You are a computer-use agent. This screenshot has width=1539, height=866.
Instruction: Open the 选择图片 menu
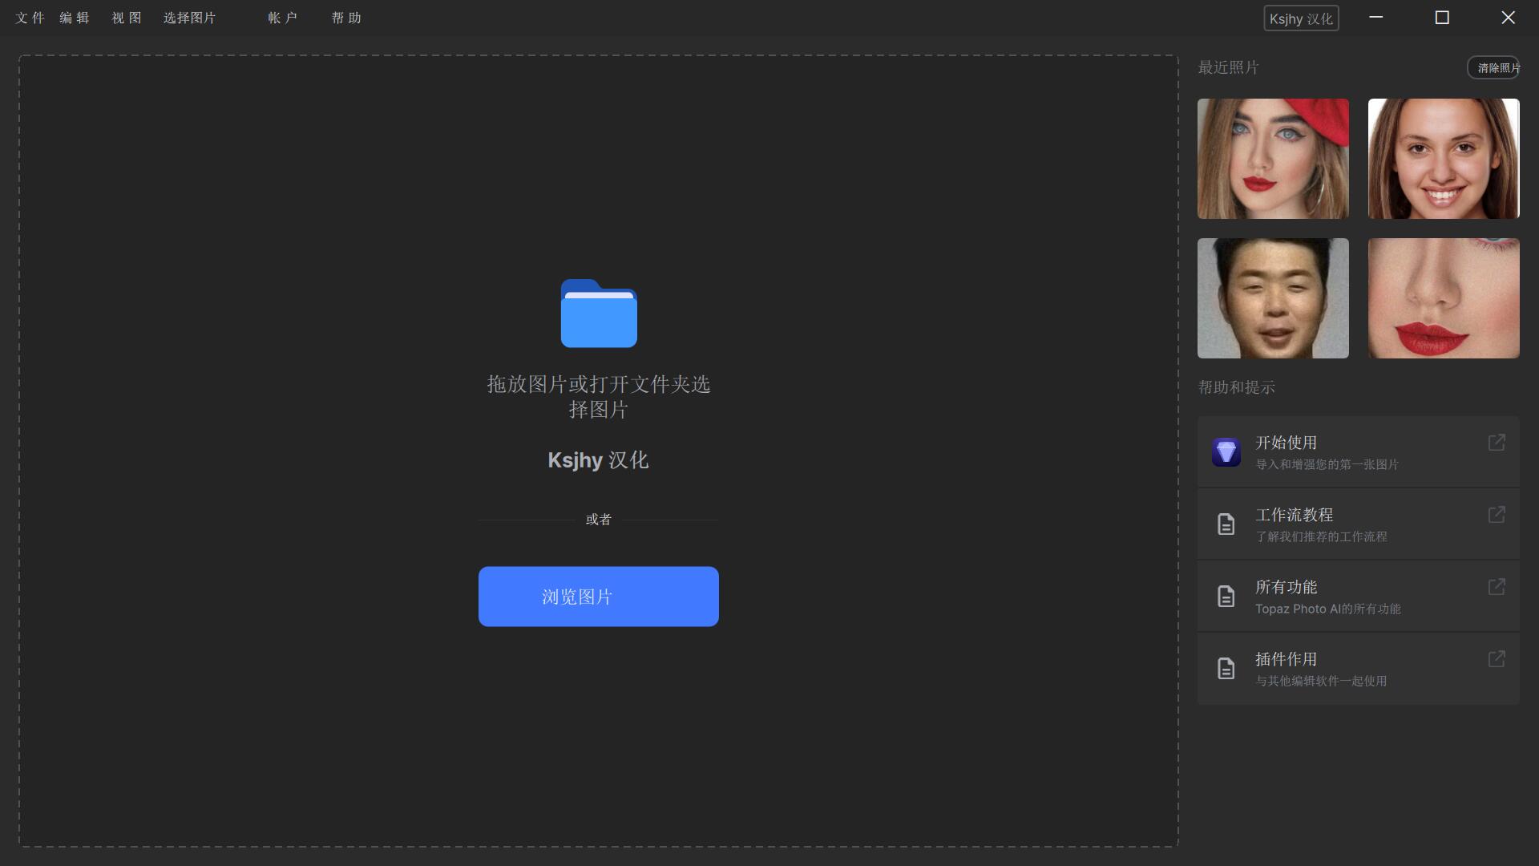[189, 18]
